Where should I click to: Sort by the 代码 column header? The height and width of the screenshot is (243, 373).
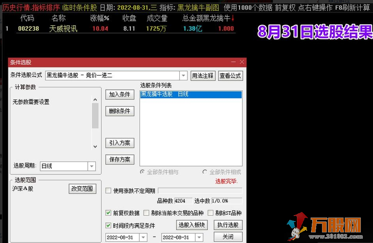(x=27, y=18)
